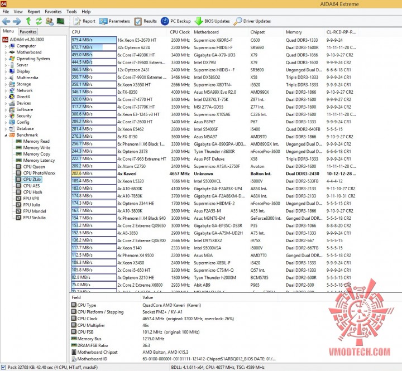Click the green Refresh icon
Image resolution: width=402 pixels, height=371 pixels.
pyautogui.click(x=39, y=21)
